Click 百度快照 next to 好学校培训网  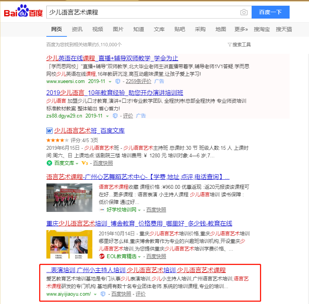coord(156,210)
